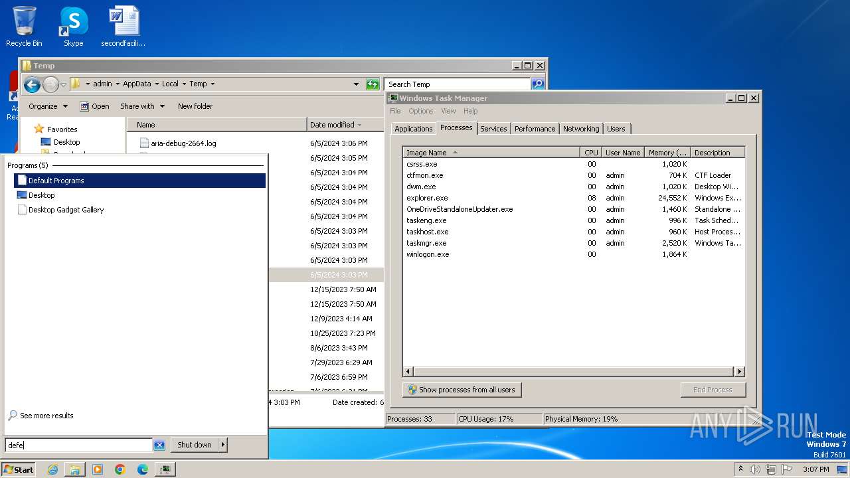850x478 pixels.
Task: Open the secondfacili Word document icon
Action: pyautogui.click(x=124, y=27)
